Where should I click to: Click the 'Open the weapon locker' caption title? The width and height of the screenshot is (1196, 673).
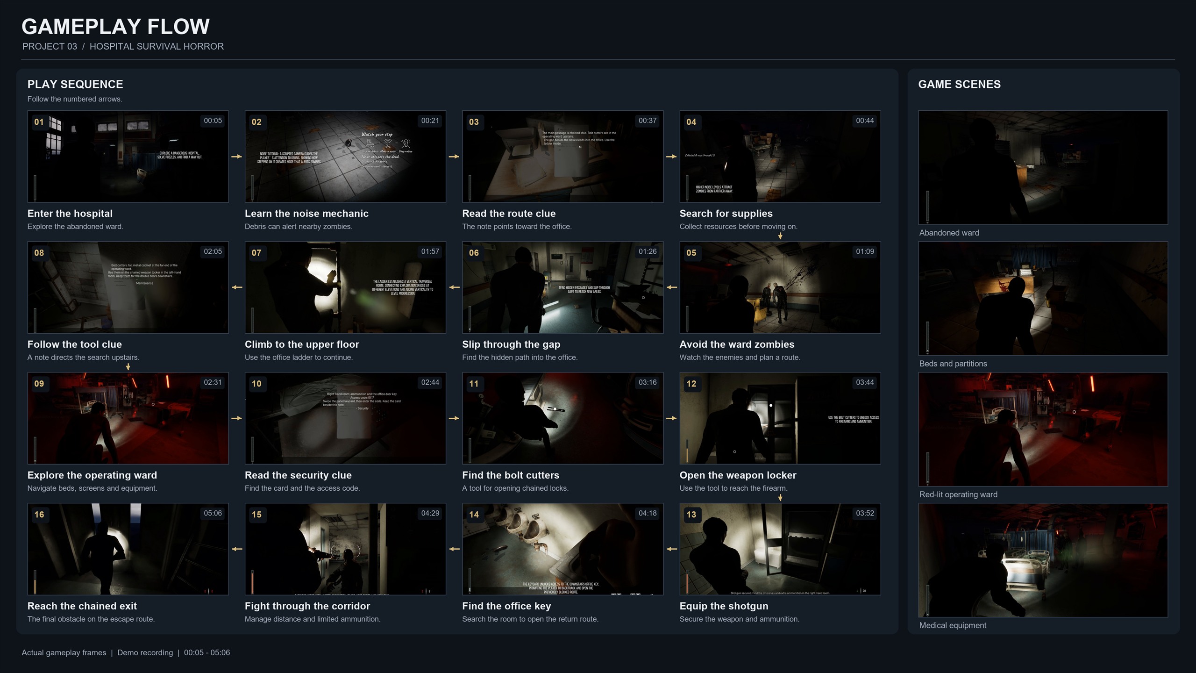click(738, 475)
